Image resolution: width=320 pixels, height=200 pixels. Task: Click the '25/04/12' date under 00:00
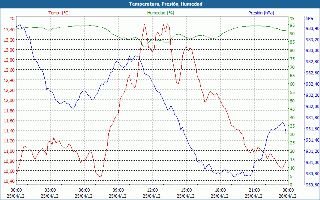coord(16,196)
